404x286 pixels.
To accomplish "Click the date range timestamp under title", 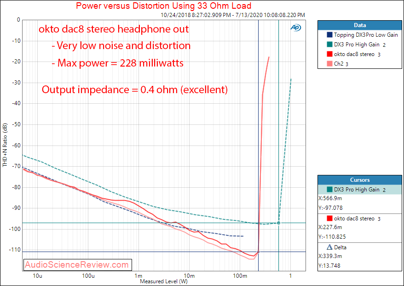I will tap(233, 15).
